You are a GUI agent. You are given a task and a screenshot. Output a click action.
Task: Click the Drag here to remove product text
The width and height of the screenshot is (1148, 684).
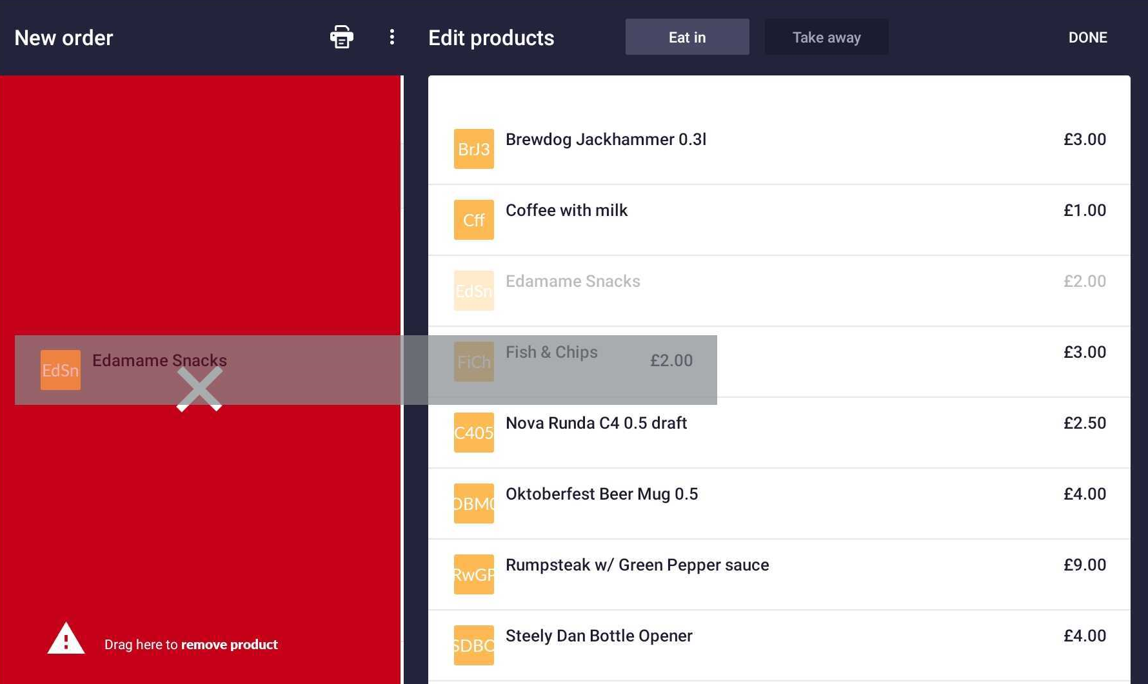point(191,645)
